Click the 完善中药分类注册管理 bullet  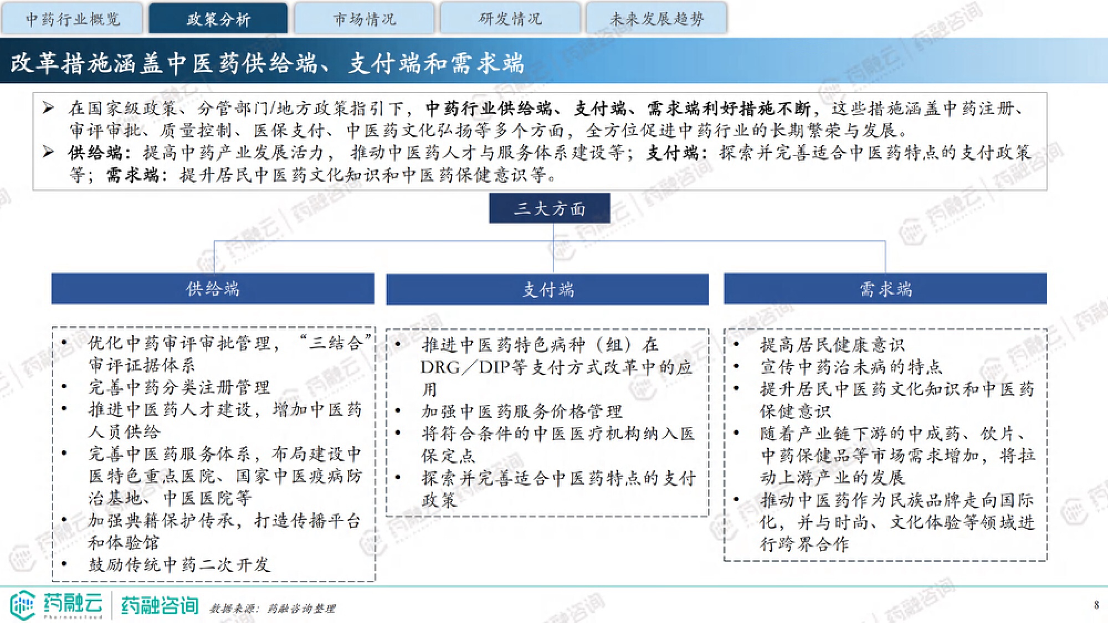click(x=179, y=387)
